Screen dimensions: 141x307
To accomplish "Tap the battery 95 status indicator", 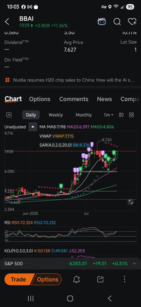I will point(130,7).
